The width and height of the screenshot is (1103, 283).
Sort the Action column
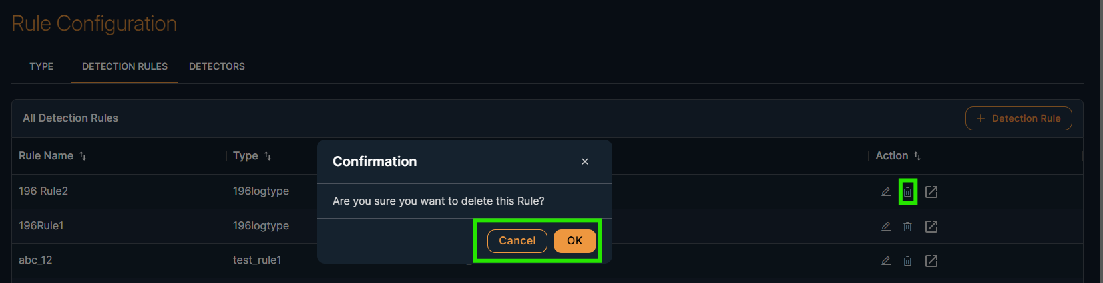pyautogui.click(x=917, y=156)
